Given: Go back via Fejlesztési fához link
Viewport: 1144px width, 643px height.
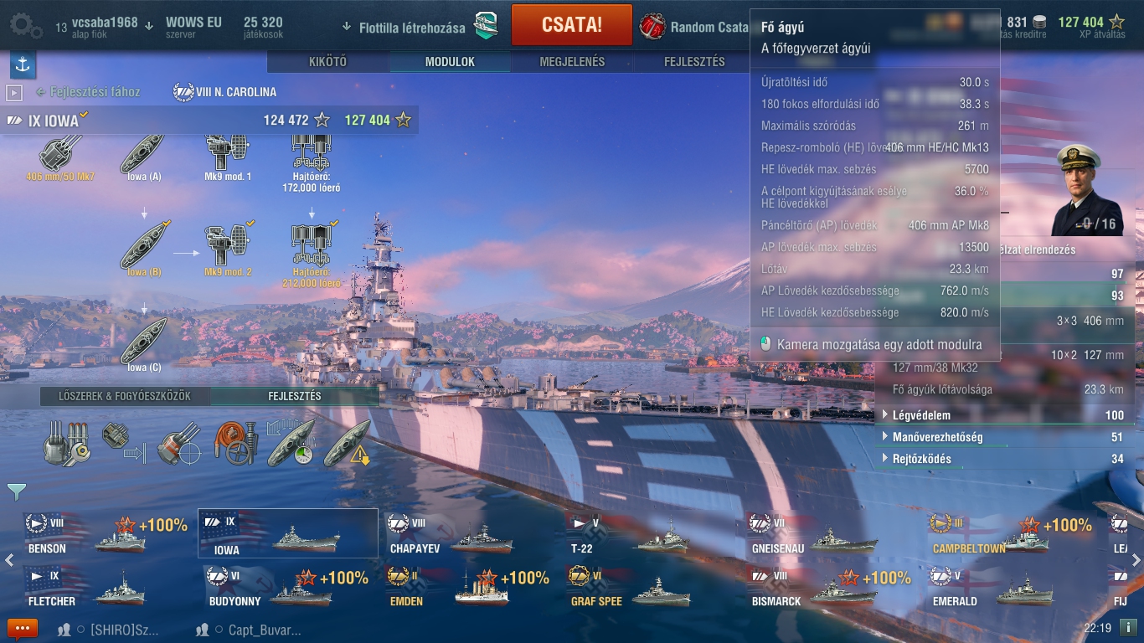Looking at the screenshot, I should pos(88,92).
